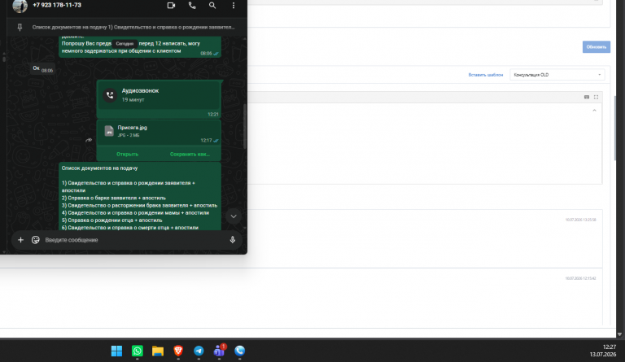Open the contact's profile picture
This screenshot has width=625, height=362.
[x=20, y=6]
